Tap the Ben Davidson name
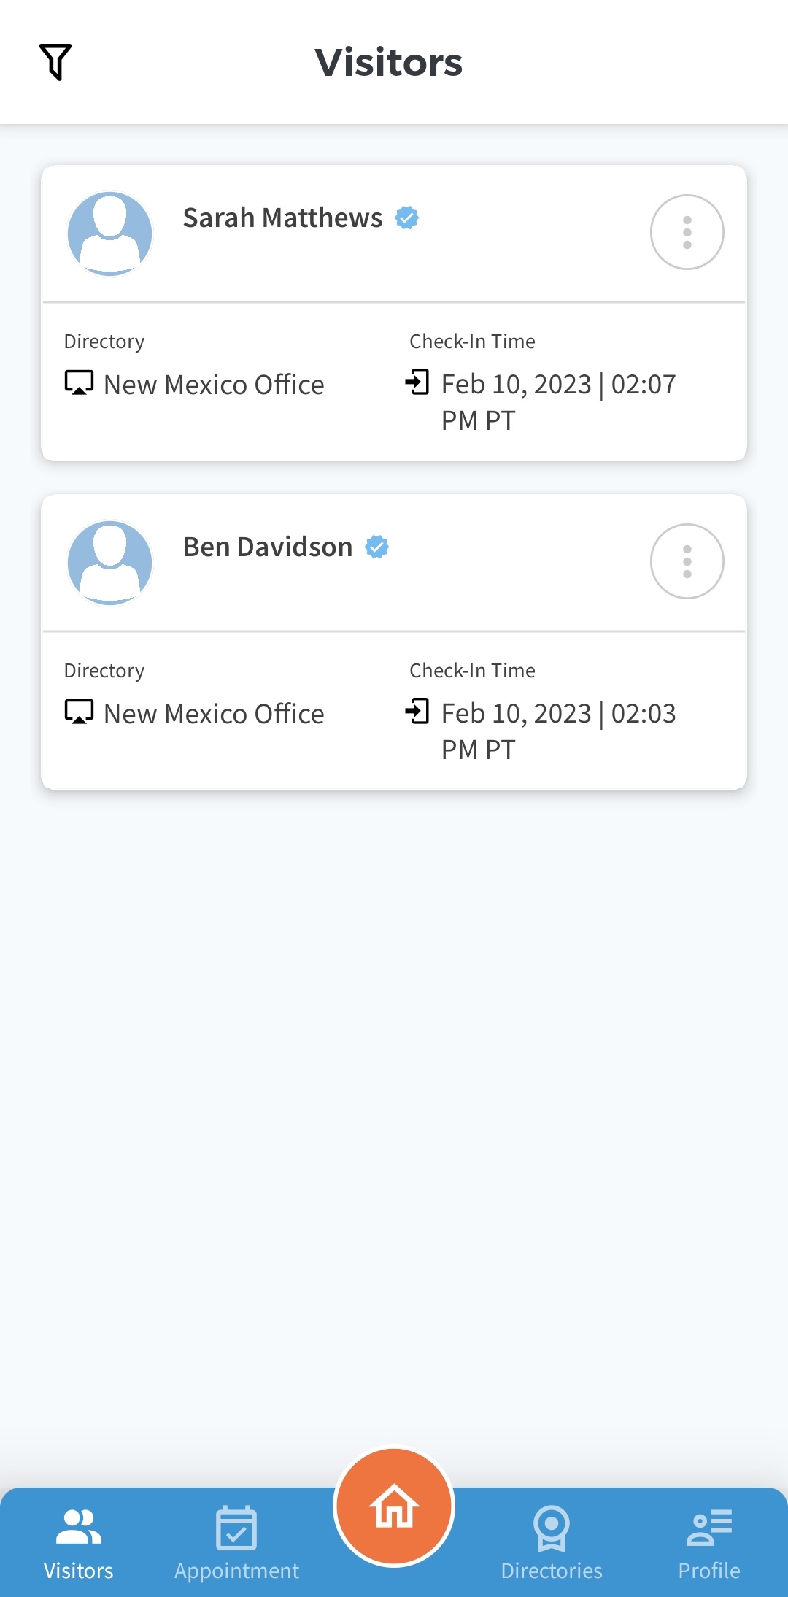Image resolution: width=788 pixels, height=1597 pixels. pyautogui.click(x=268, y=547)
